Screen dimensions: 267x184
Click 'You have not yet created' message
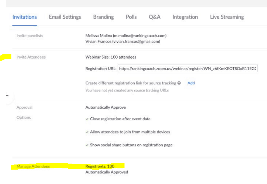pyautogui.click(x=127, y=90)
